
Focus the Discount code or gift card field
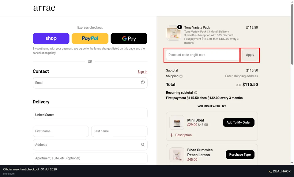coord(202,55)
